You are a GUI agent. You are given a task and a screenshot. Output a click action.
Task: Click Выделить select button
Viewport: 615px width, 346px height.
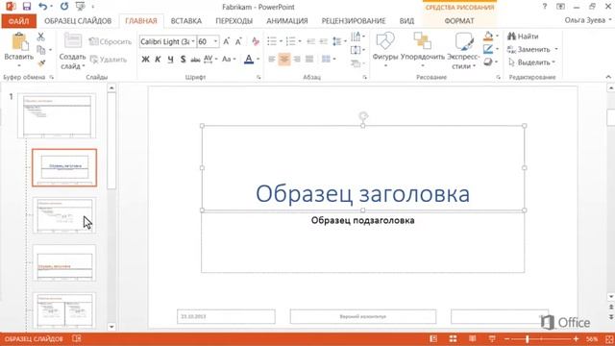[530, 62]
